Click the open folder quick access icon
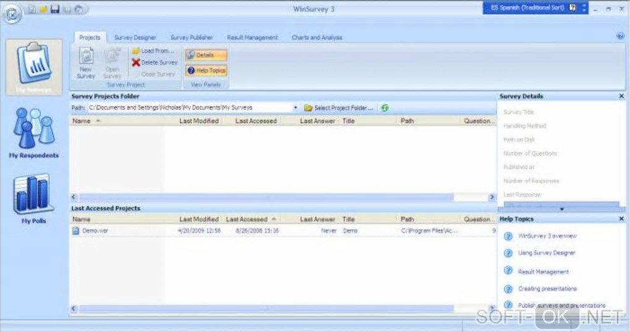The image size is (630, 332). pyautogui.click(x=43, y=9)
